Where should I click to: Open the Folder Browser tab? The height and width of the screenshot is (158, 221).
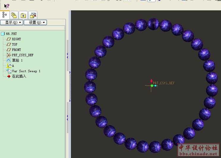coord(14,15)
